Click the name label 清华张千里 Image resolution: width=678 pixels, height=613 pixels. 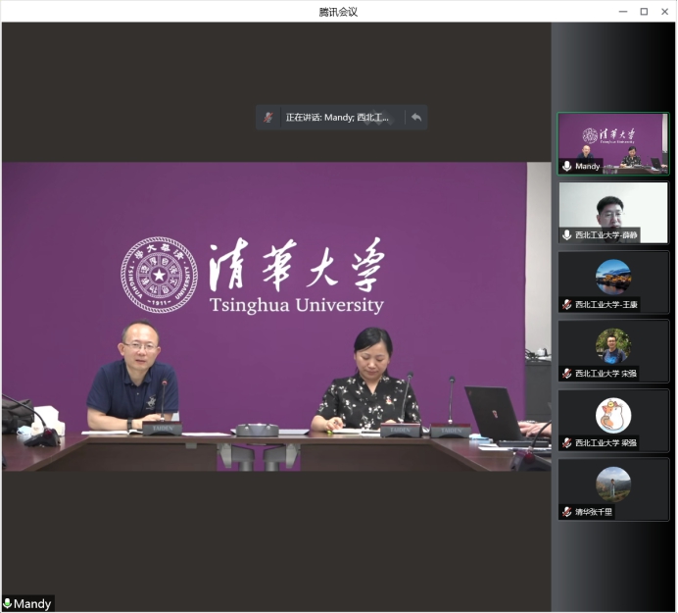[594, 512]
